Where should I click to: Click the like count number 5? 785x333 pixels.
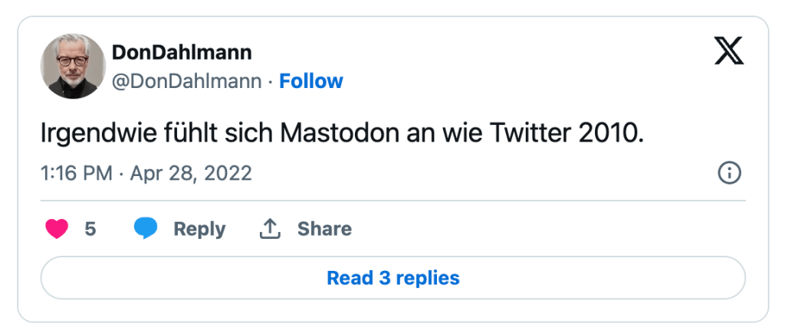(x=90, y=229)
